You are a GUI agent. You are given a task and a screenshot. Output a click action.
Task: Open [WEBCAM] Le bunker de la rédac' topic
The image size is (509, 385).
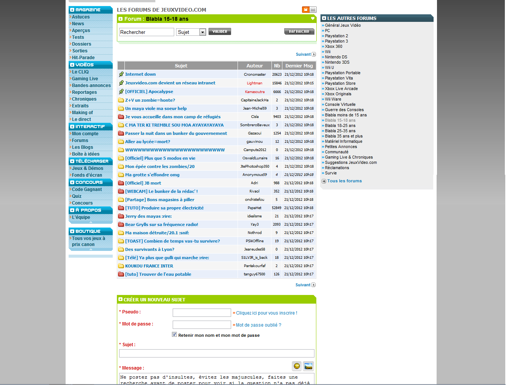(x=161, y=191)
